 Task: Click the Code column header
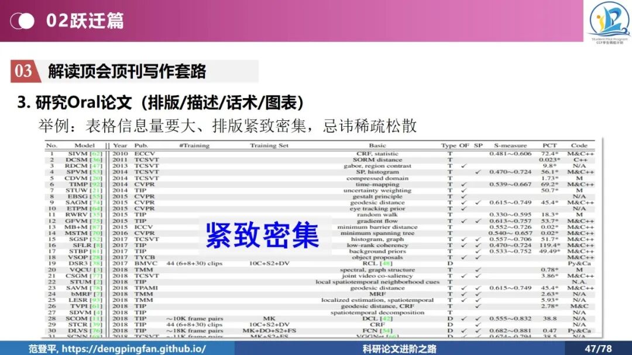(579, 145)
